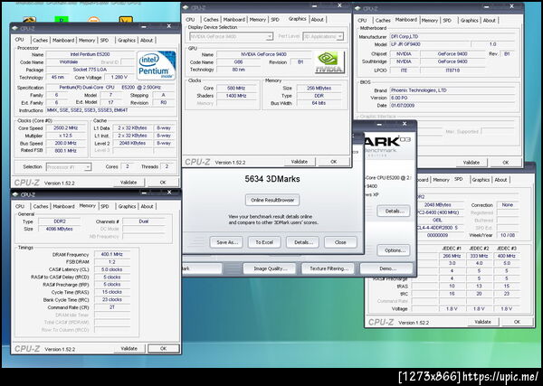Open 3DMark03 Options...
543x386 pixels.
click(394, 250)
